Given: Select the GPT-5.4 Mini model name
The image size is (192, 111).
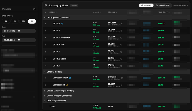Looking at the screenshot, I should [x=58, y=45].
